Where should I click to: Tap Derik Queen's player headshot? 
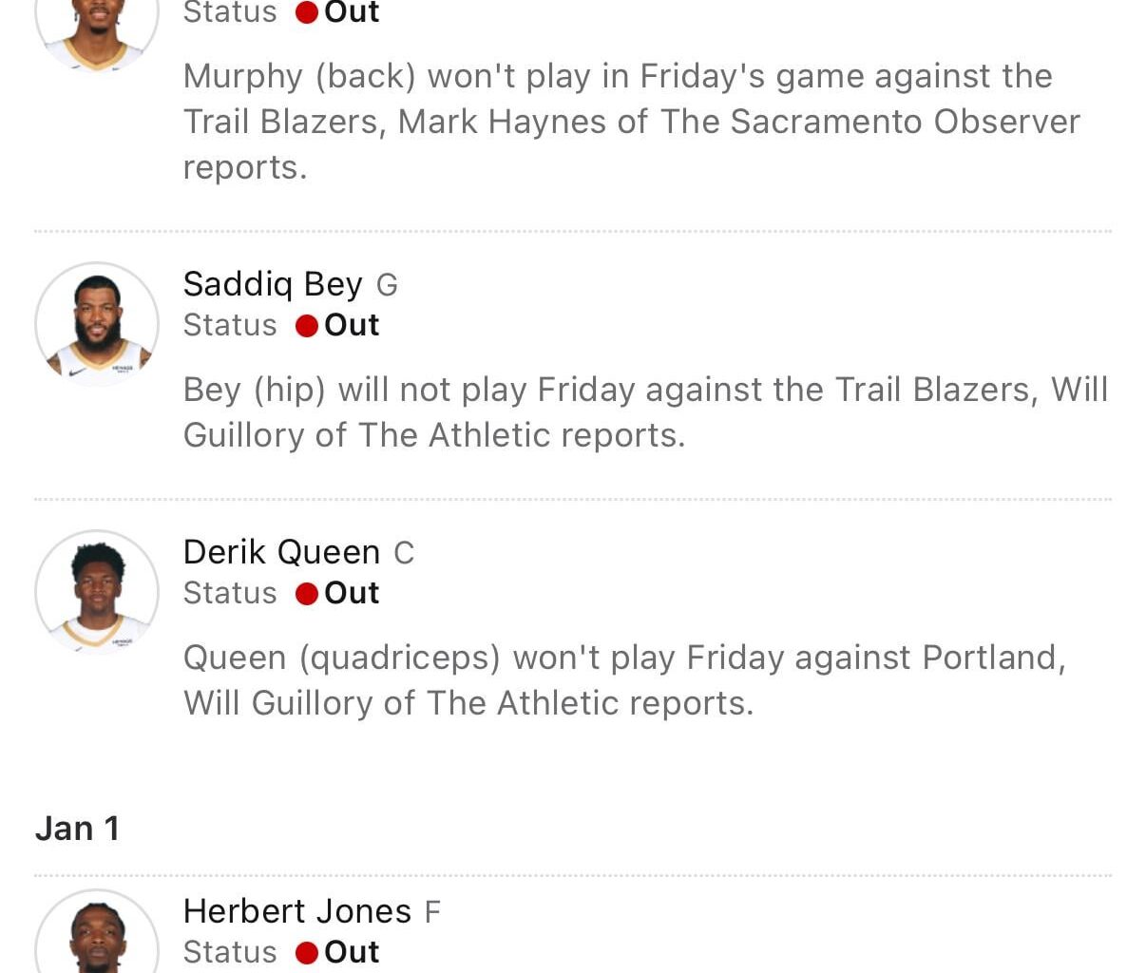click(97, 592)
